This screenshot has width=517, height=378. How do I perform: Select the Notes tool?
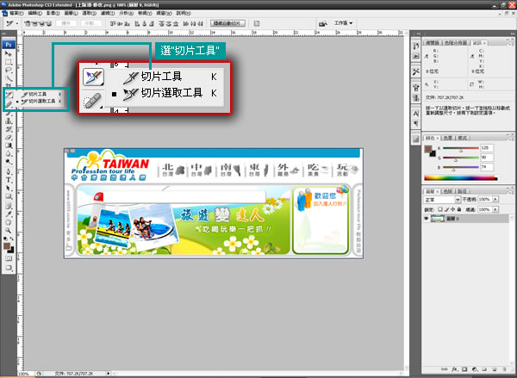[x=9, y=206]
